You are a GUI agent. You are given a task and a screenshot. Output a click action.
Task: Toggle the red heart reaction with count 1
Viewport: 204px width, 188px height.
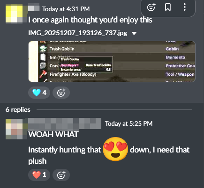pos(39,175)
